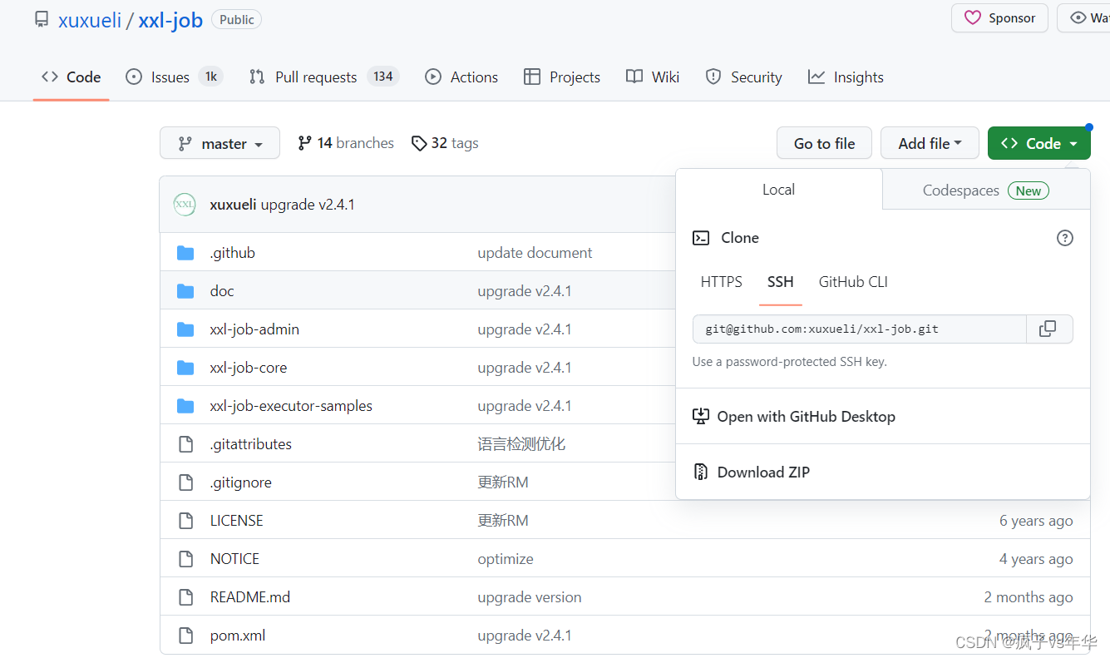1110x658 pixels.
Task: Click the repository book icon beside xuxueli
Action: click(x=42, y=19)
